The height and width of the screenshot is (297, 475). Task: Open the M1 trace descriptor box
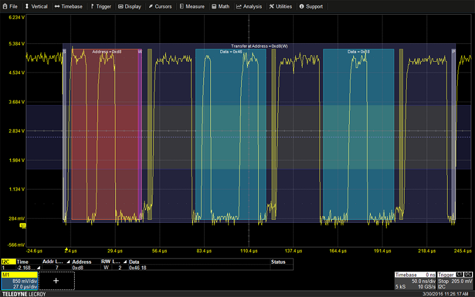coord(20,281)
